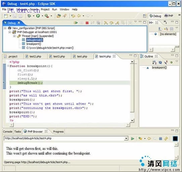Screen dimensions: 182x172
Task: Click the New wizard icon in the main toolbar
Action: click(x=6, y=16)
